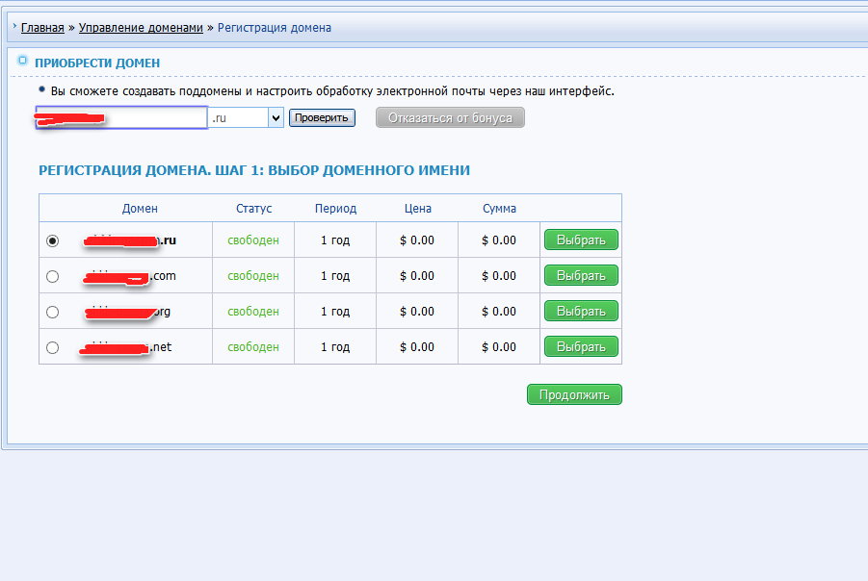Click the Домен column header
This screenshot has height=581, width=868.
[x=140, y=209]
